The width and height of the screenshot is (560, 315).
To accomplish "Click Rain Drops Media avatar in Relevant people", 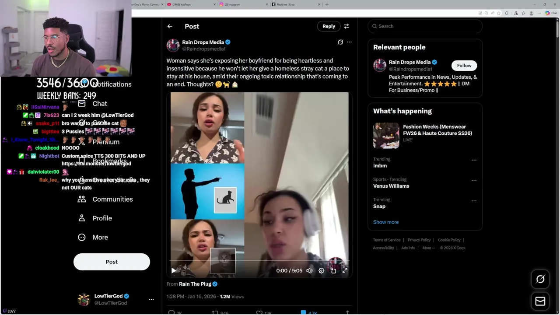I will click(379, 65).
